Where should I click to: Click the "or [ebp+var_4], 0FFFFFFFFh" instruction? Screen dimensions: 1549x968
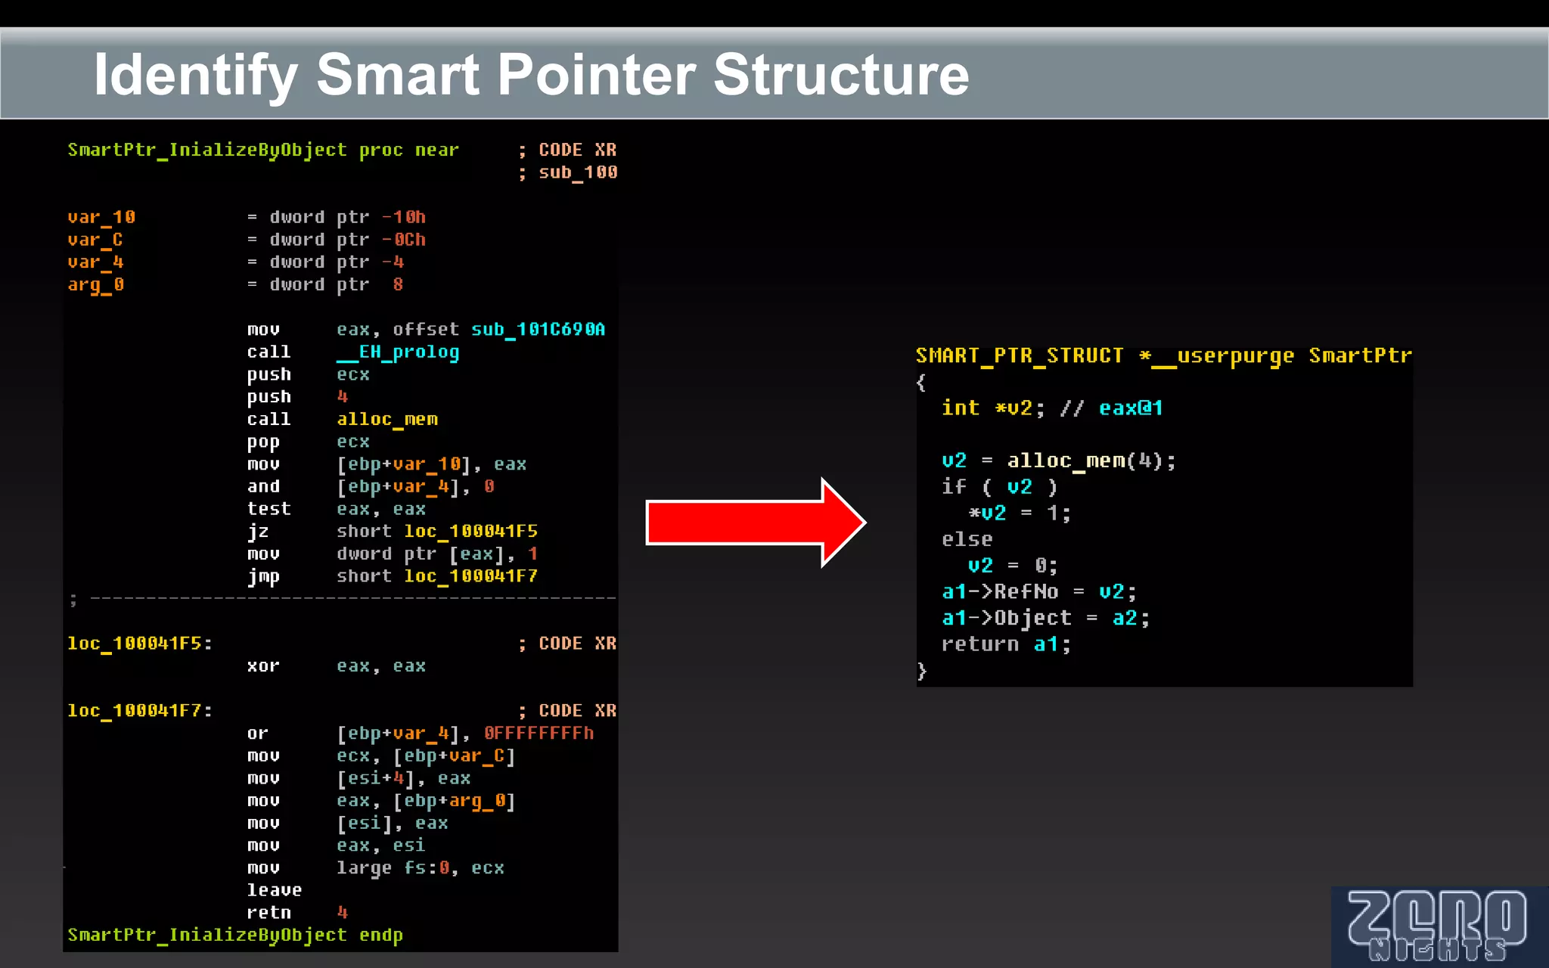[x=420, y=734]
